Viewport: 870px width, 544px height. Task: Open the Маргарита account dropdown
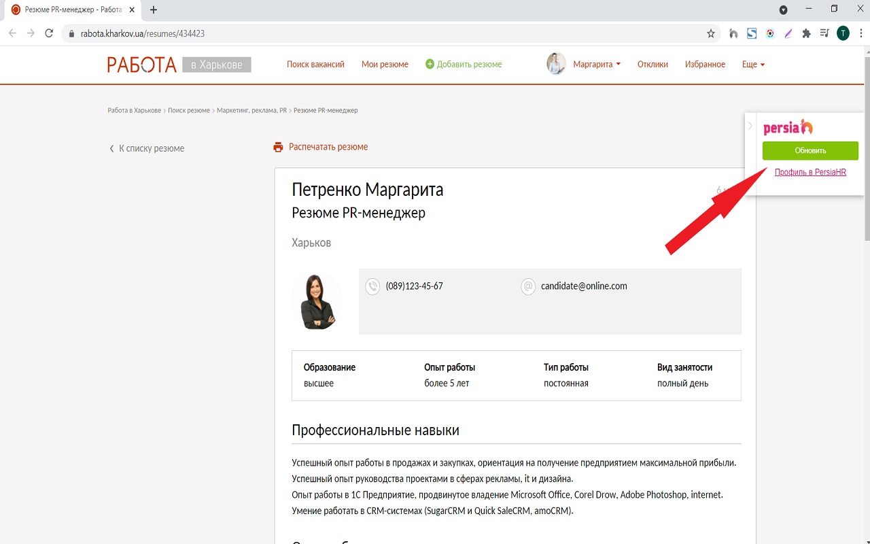594,63
